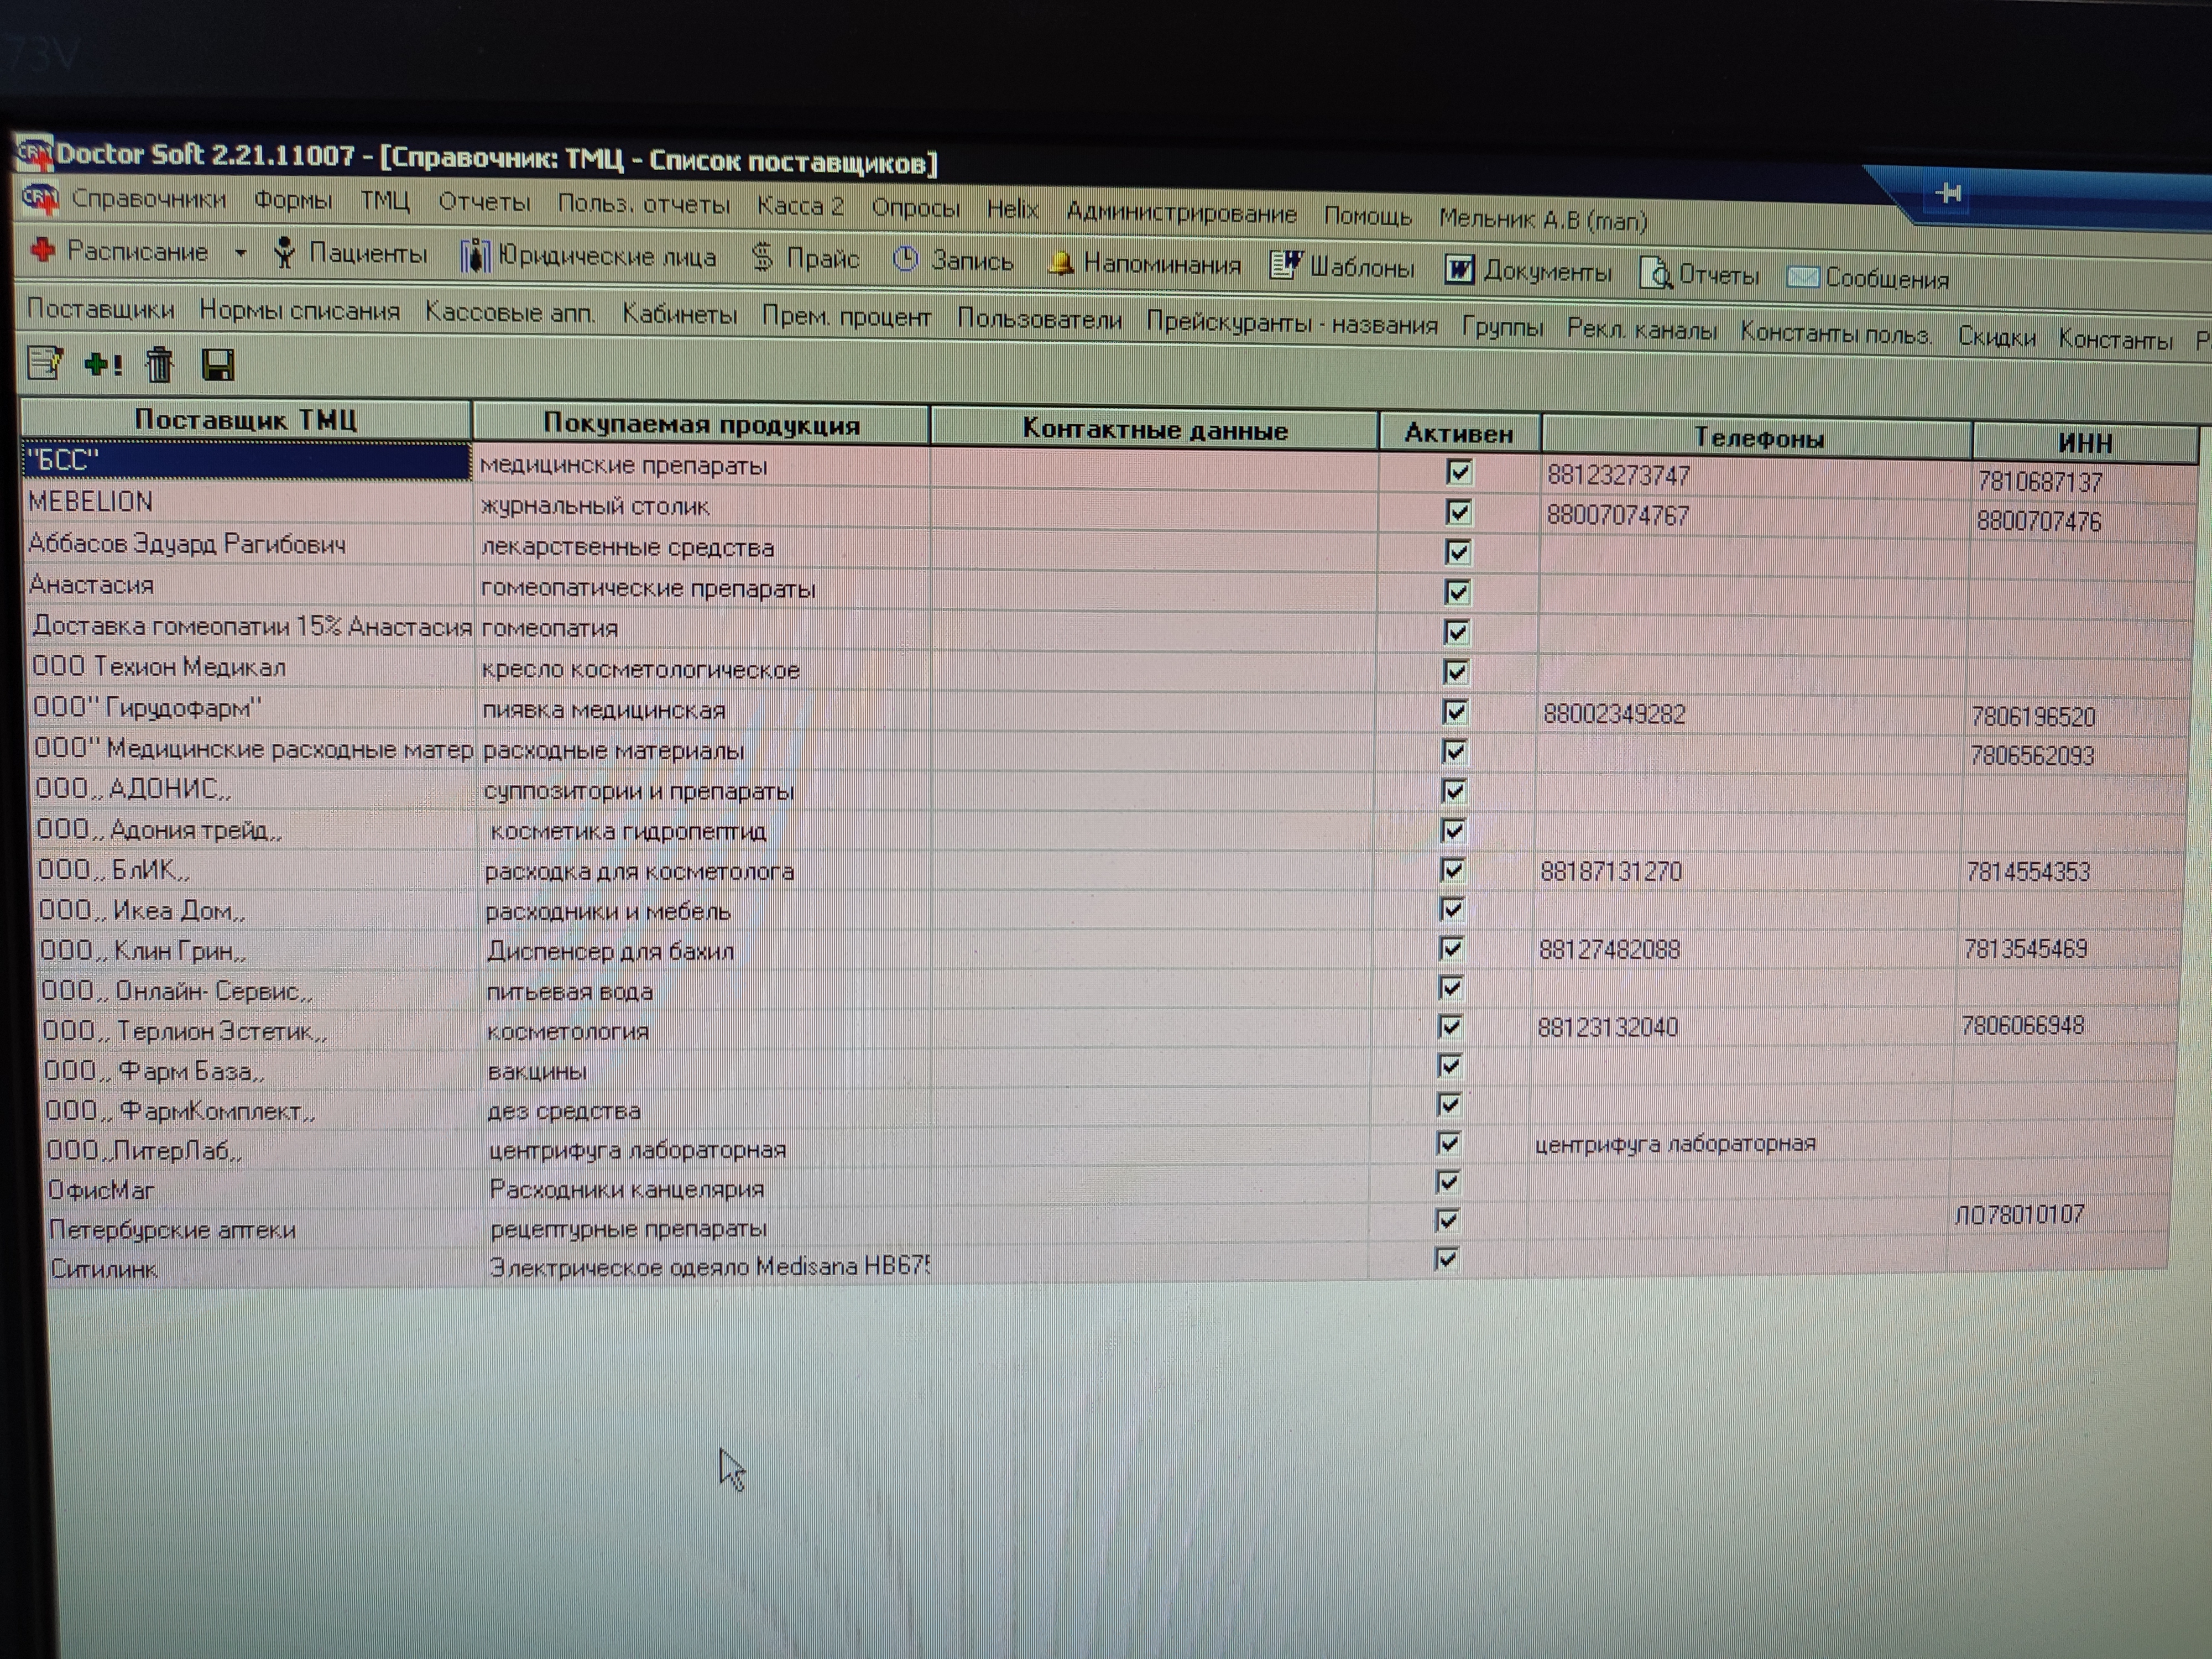This screenshot has width=2212, height=1659.
Task: Open Запись via the clock icon
Action: coord(905,260)
